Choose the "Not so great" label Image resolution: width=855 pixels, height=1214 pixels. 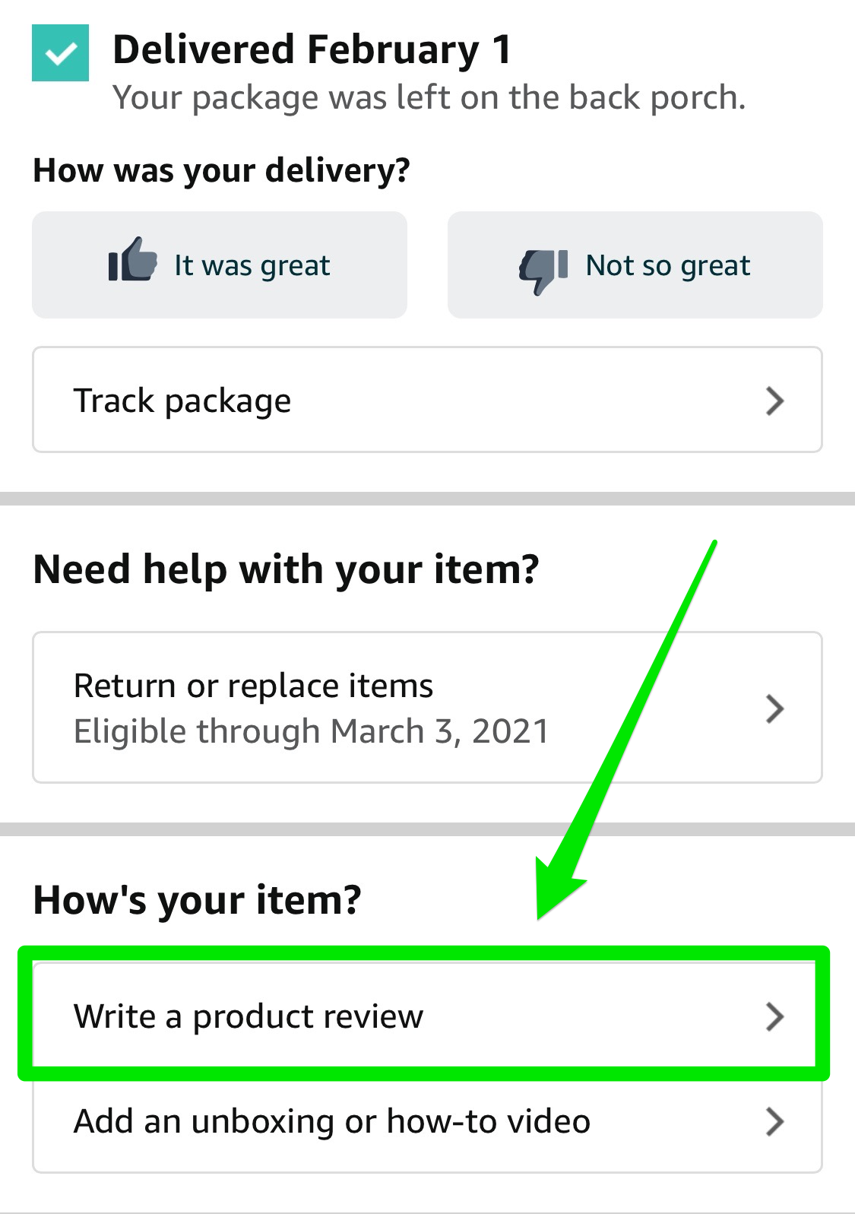(667, 265)
